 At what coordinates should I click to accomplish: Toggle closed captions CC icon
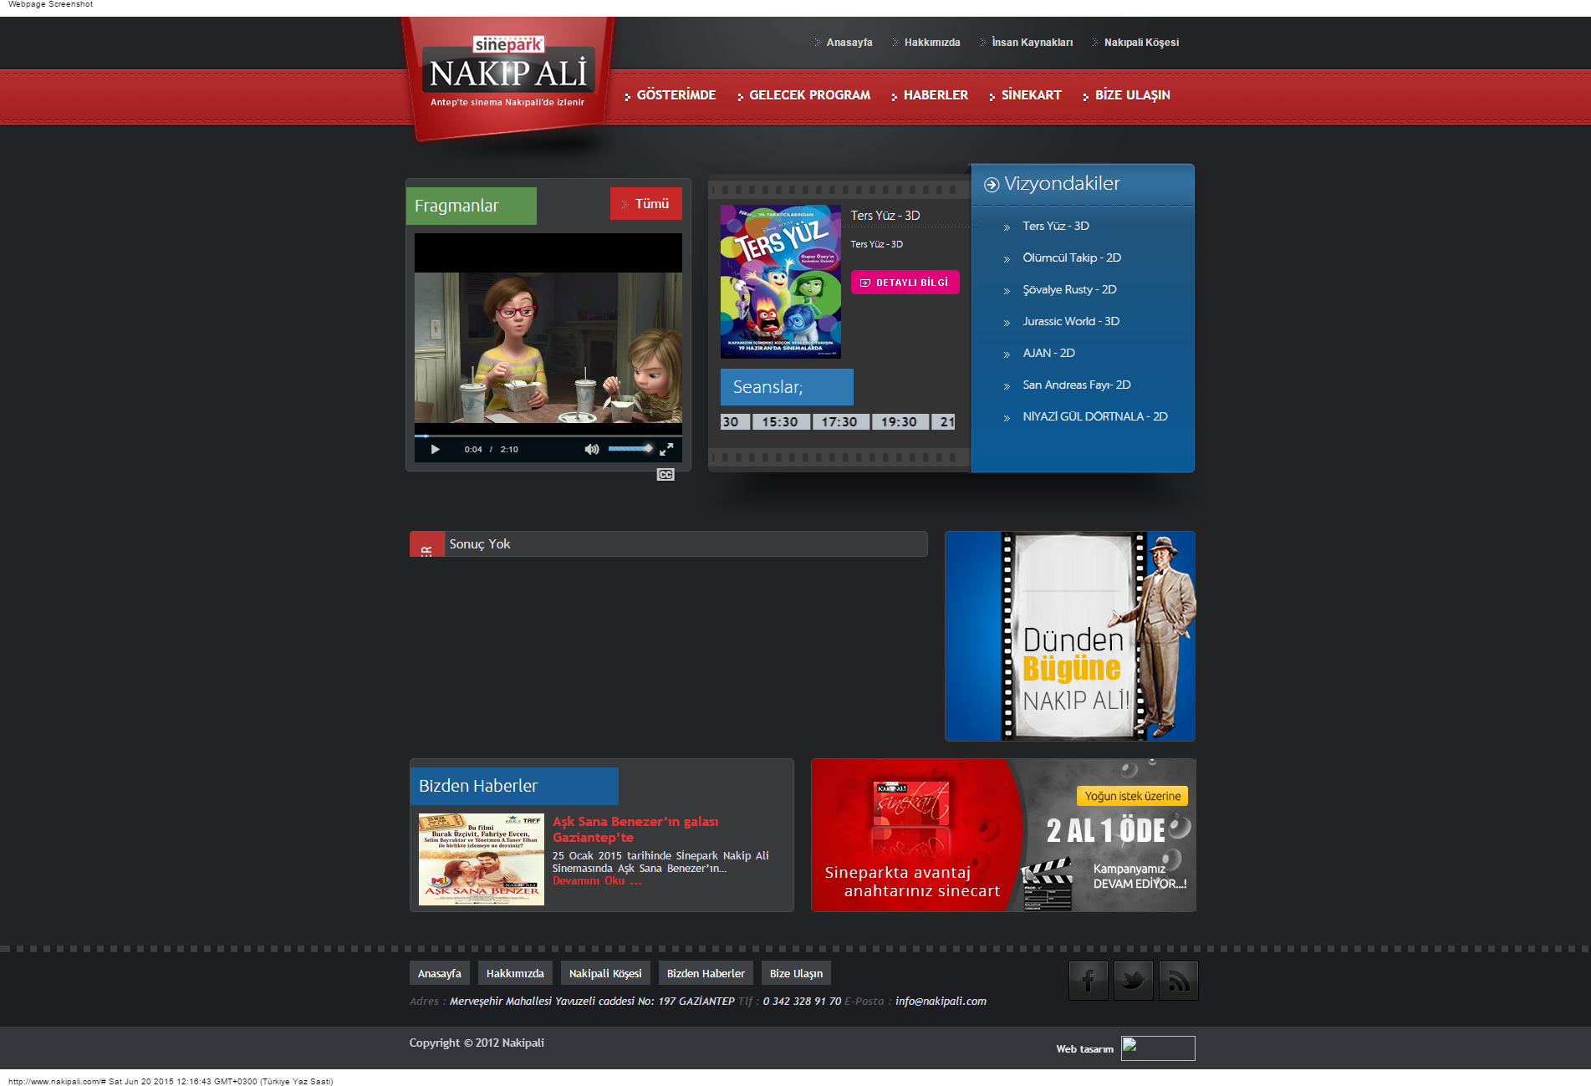(x=665, y=475)
